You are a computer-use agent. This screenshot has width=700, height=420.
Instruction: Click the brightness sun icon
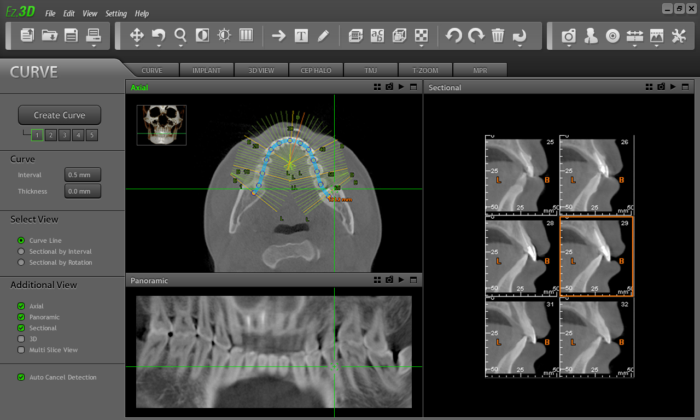point(224,36)
